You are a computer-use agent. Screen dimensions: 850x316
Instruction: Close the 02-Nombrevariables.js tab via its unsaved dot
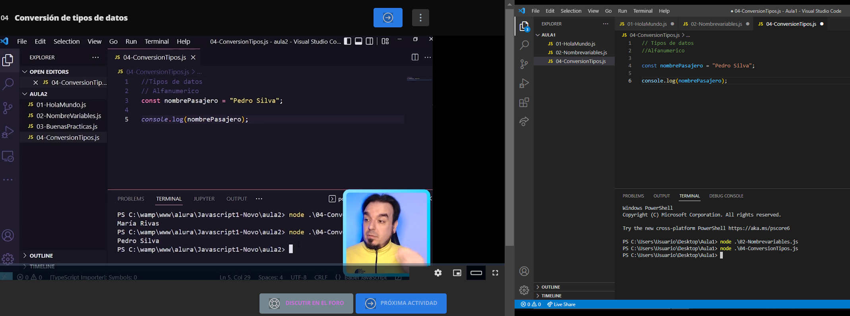coord(748,24)
